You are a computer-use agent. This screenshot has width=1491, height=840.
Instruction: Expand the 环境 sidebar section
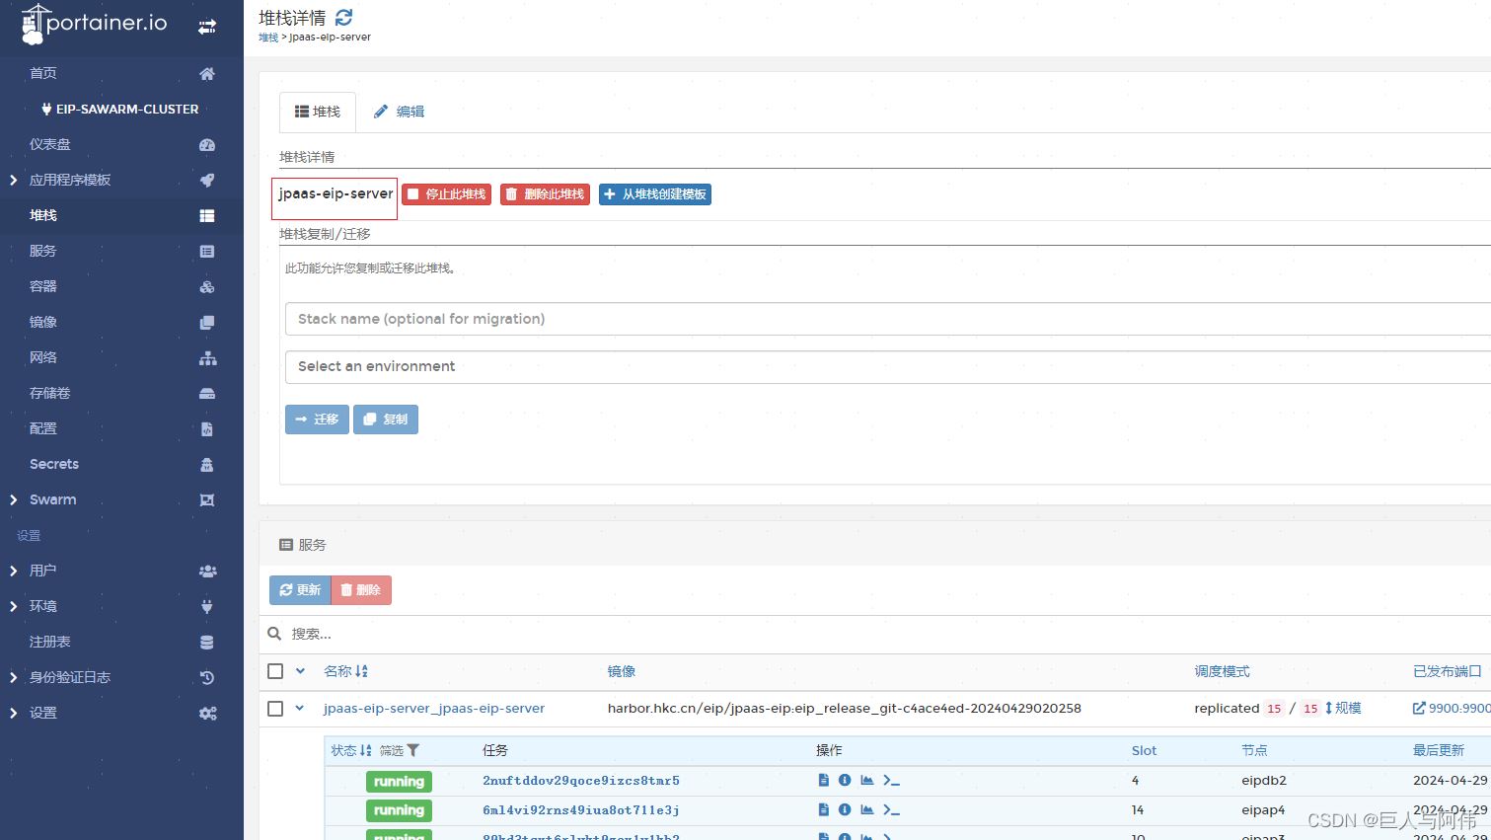[13, 607]
